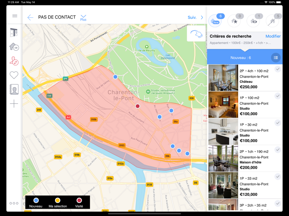
Task: Click the €120,000 price text
Action: [x=249, y=194]
